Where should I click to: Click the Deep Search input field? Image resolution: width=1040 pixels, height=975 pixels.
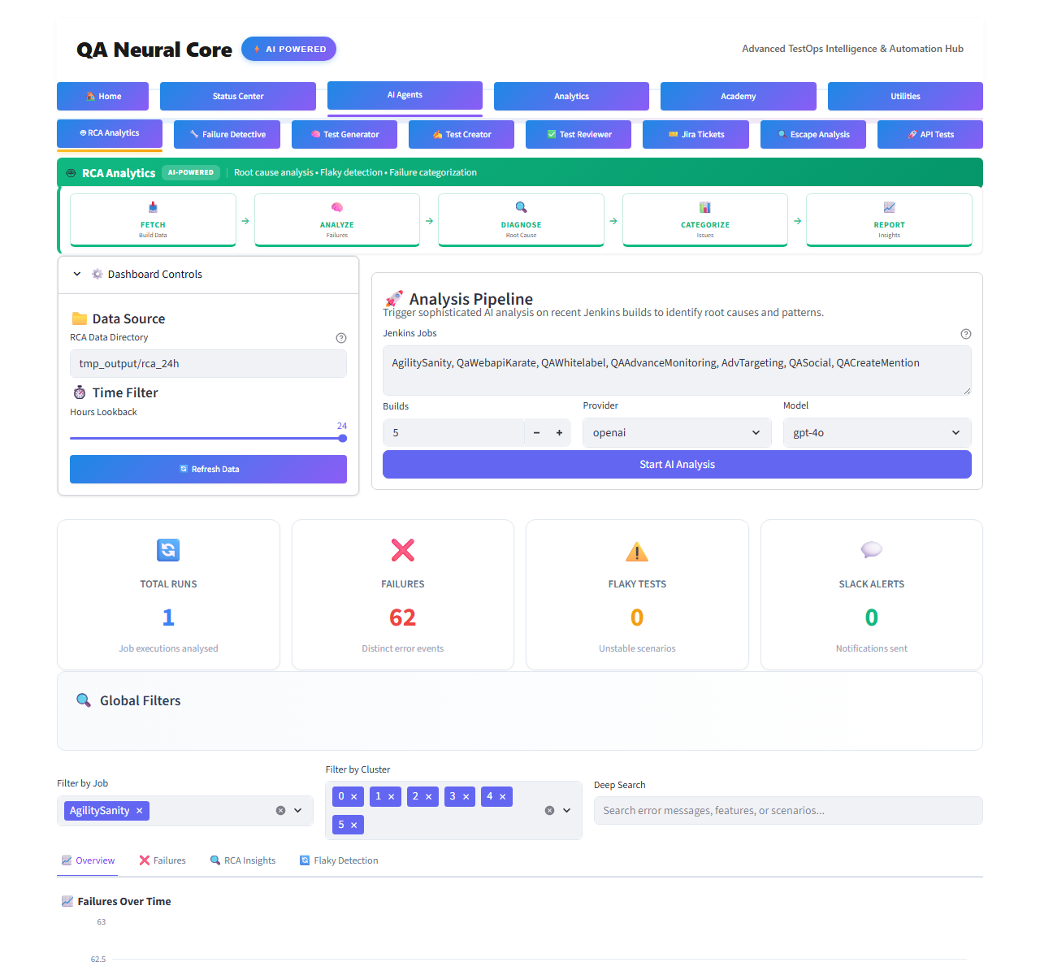point(787,811)
